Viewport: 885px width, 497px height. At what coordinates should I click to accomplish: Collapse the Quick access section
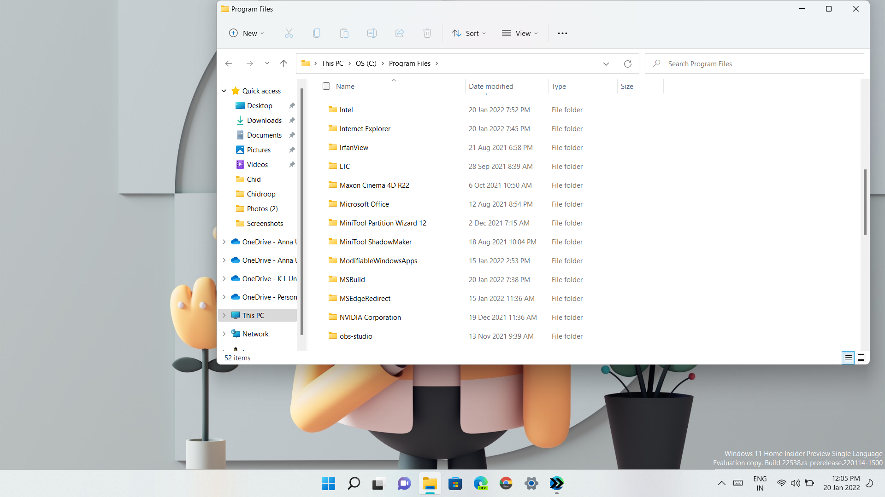pos(224,91)
